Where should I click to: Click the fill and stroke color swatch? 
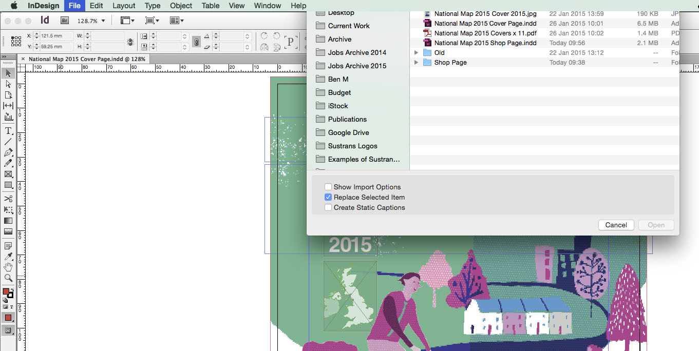pos(8,293)
